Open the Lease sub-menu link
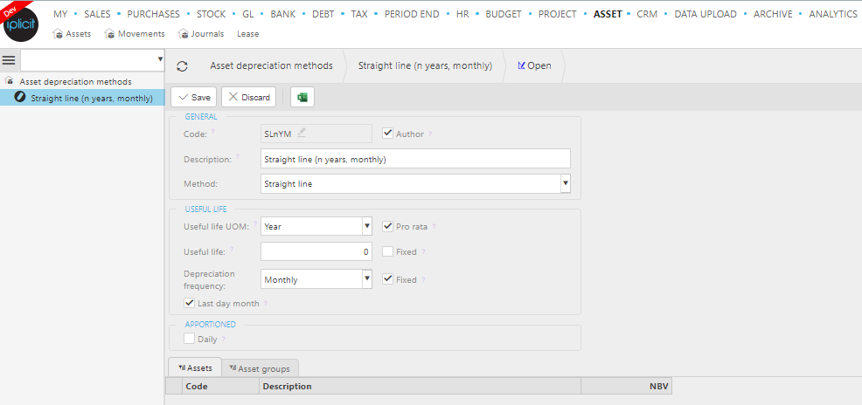 pyautogui.click(x=248, y=34)
